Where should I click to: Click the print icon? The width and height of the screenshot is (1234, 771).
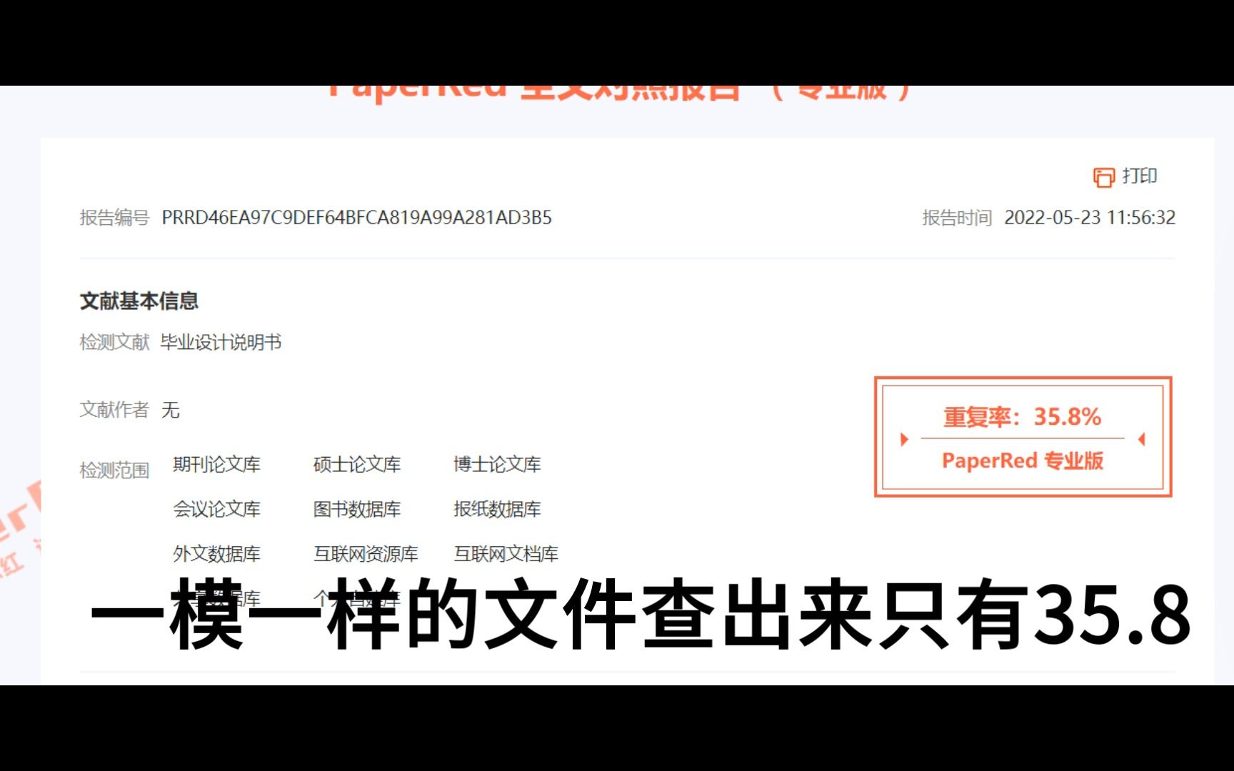(1103, 177)
